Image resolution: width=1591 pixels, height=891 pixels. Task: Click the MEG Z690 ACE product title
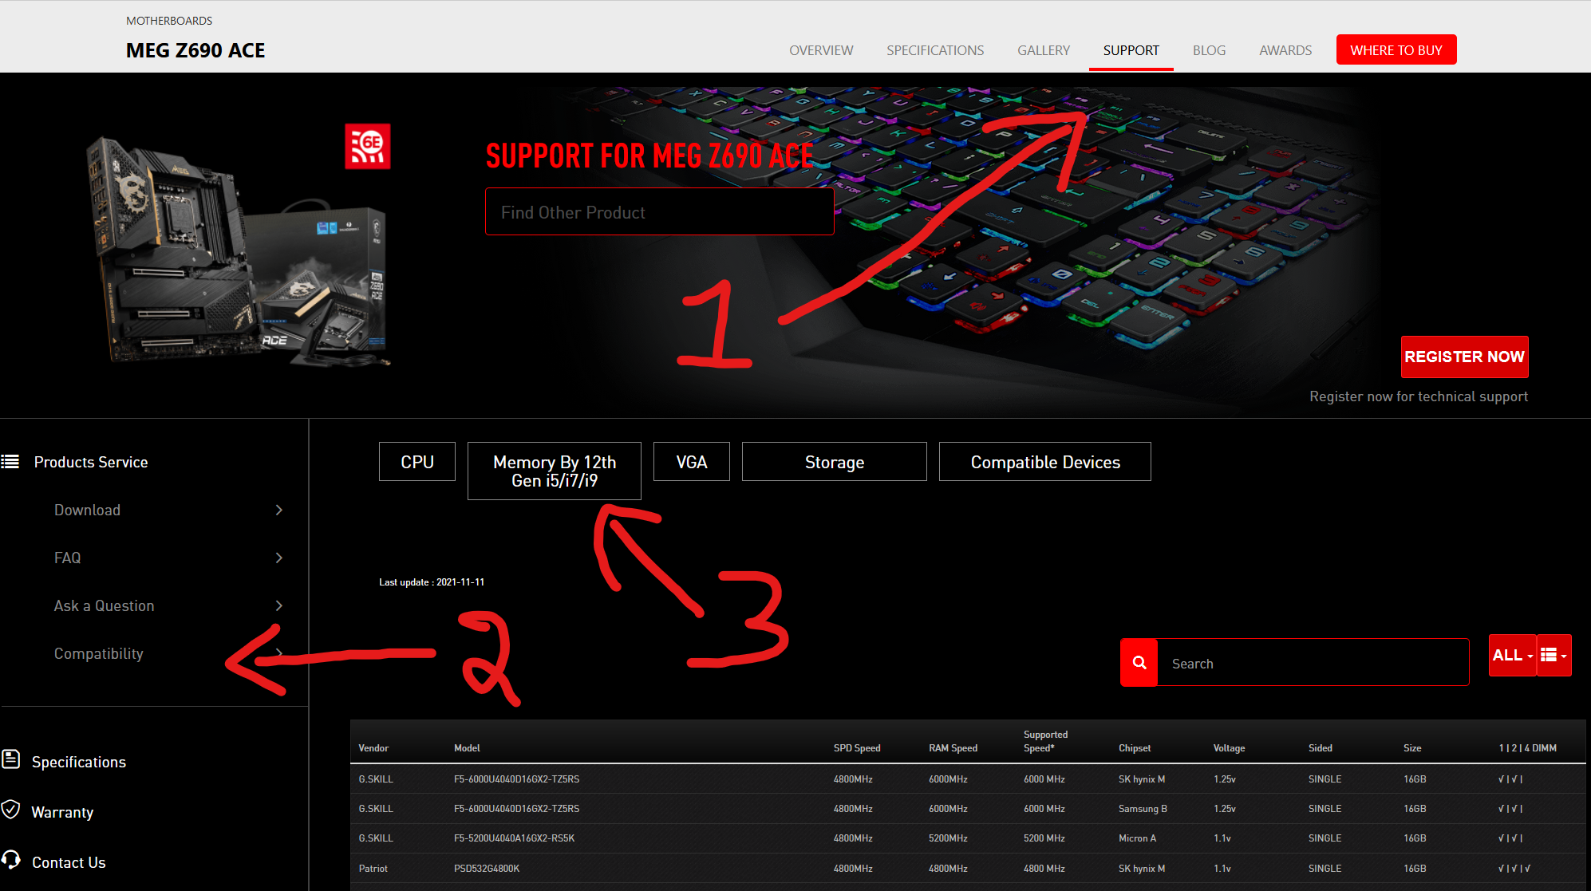click(195, 50)
